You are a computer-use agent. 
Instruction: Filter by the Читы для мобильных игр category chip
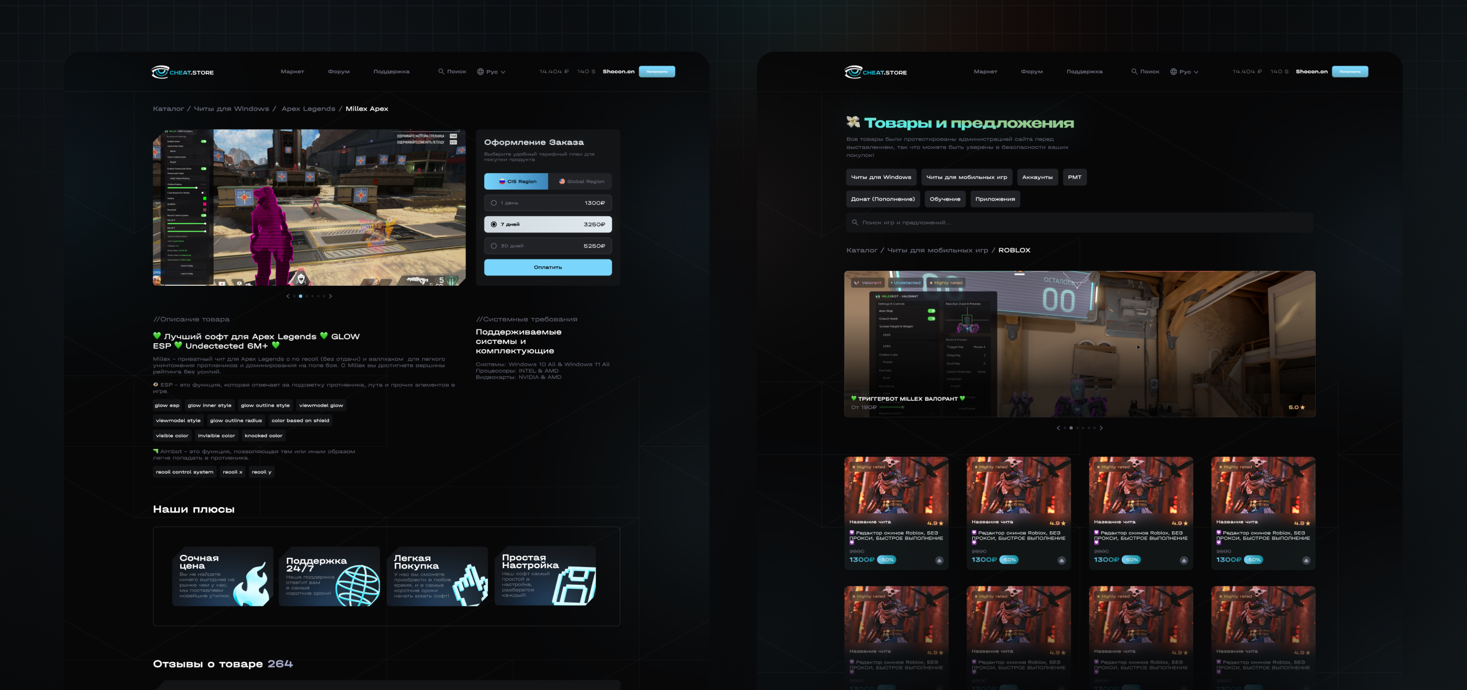[x=966, y=177]
